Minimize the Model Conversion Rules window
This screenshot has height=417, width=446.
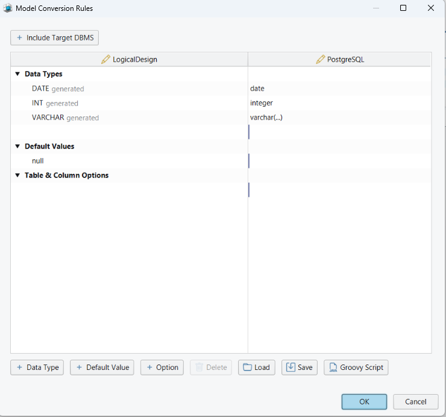click(376, 8)
